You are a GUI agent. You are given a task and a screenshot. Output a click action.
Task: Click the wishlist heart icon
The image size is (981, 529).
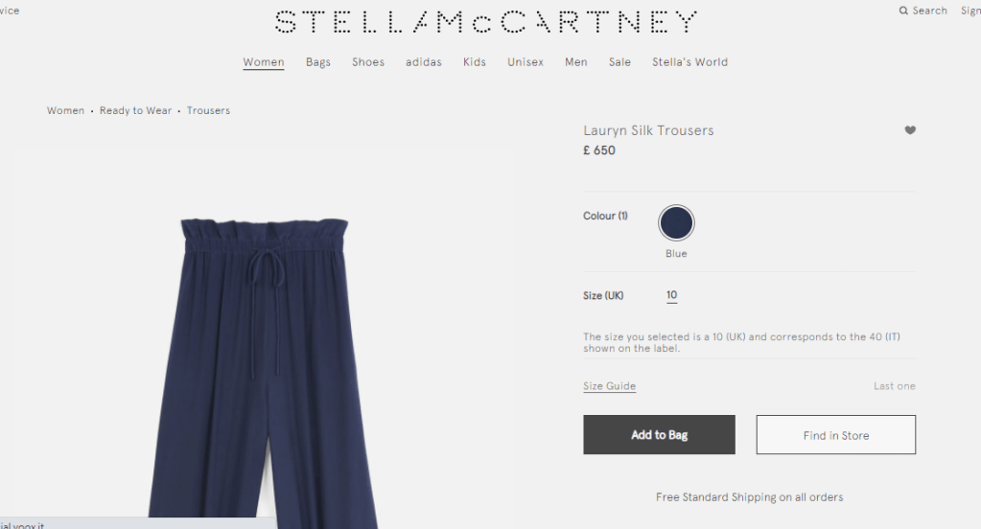(910, 130)
